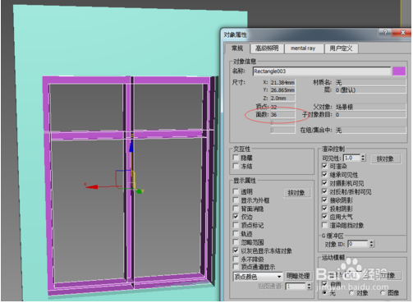Uncheck the 应用大气 checkbox

point(324,217)
